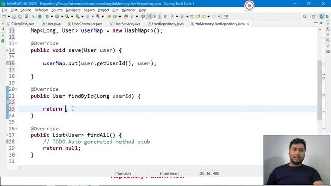Click the green Run toolbar button
Image resolution: width=331 pixels, height=186 pixels.
pos(57,17)
